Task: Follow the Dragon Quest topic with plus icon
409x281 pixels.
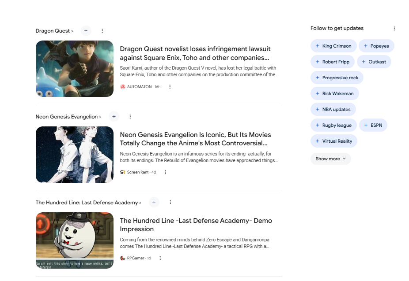Action: pos(86,31)
